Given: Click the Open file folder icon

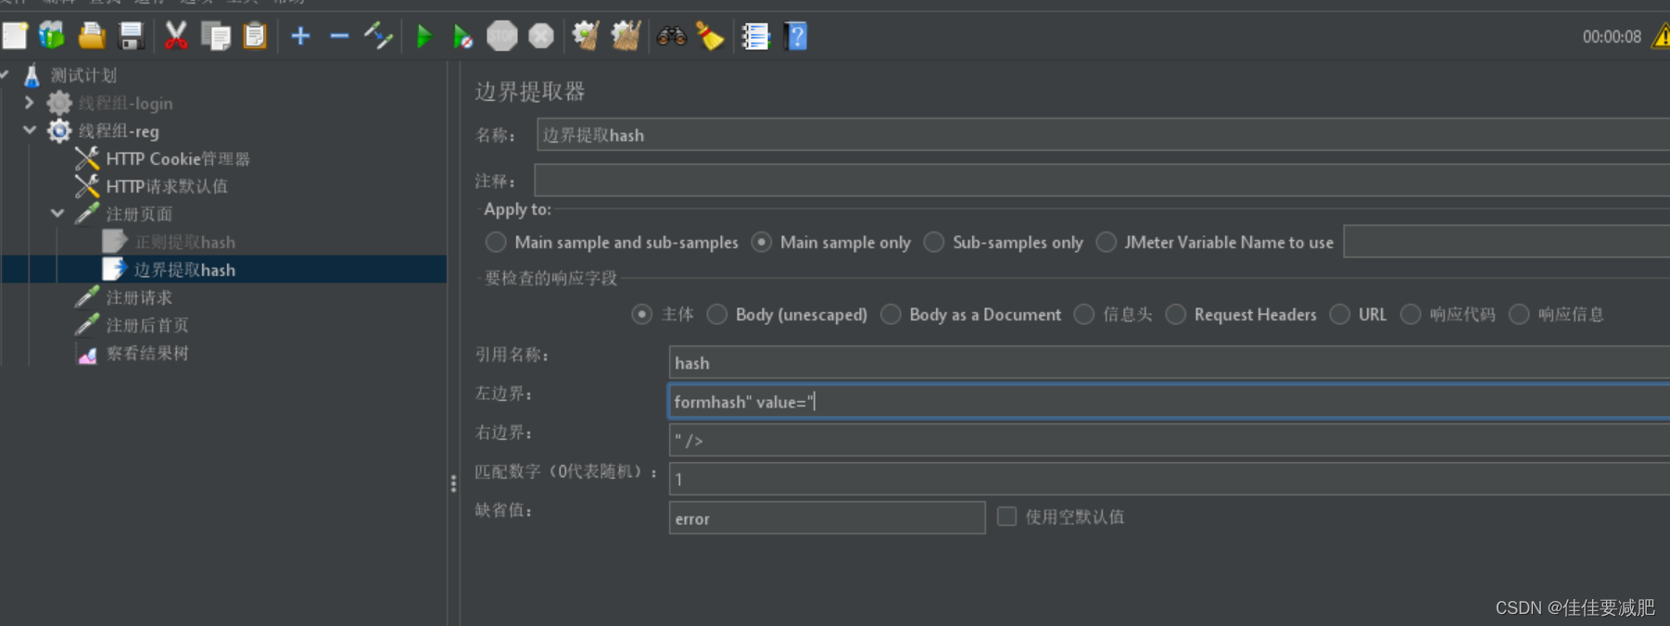Looking at the screenshot, I should tap(91, 36).
